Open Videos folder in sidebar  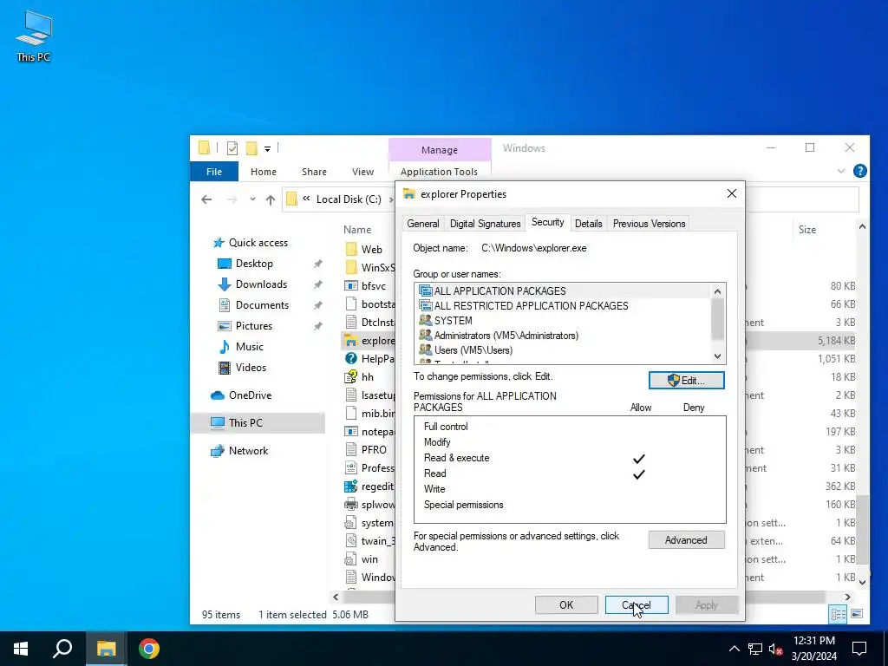(x=251, y=368)
